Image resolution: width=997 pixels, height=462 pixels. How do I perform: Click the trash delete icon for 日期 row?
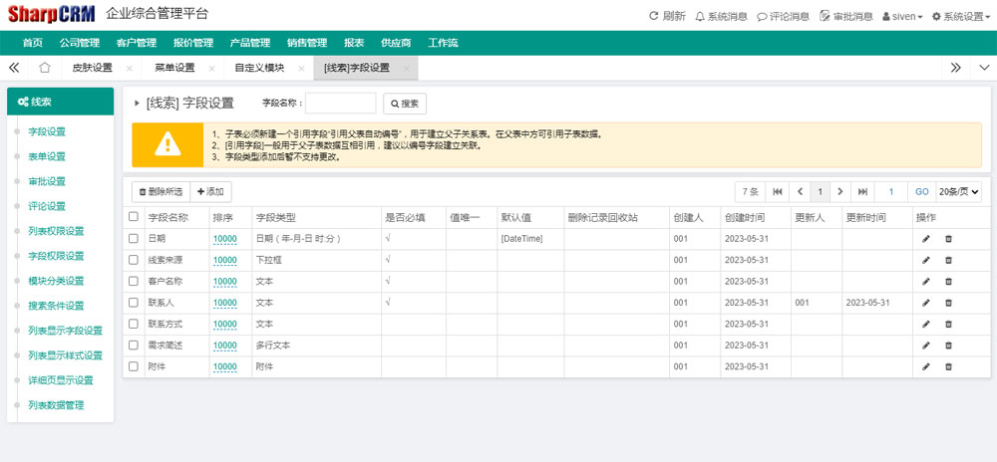[x=948, y=239]
